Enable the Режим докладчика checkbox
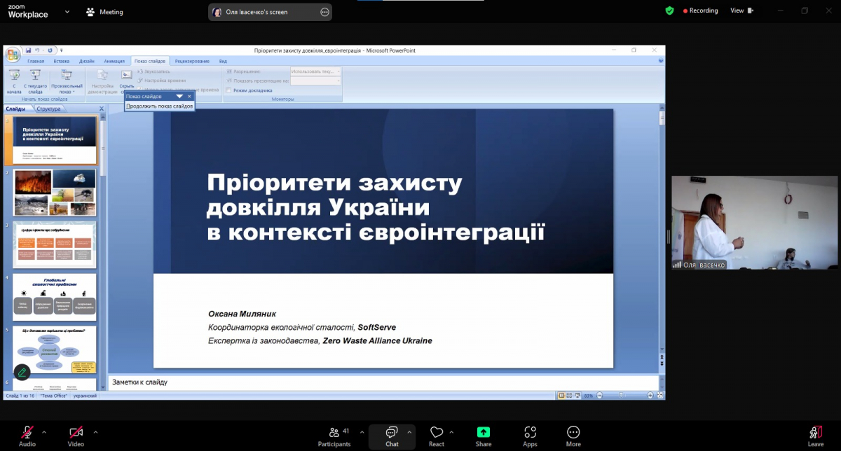 229,90
